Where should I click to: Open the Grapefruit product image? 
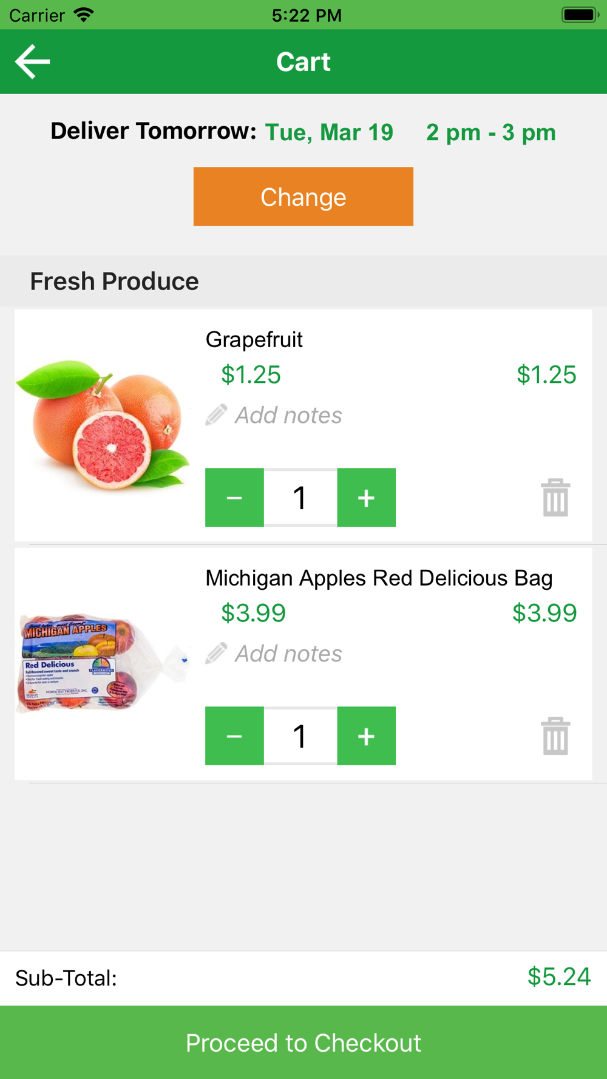[103, 425]
